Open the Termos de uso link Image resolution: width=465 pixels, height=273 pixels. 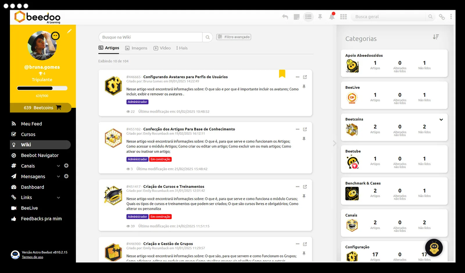33,257
